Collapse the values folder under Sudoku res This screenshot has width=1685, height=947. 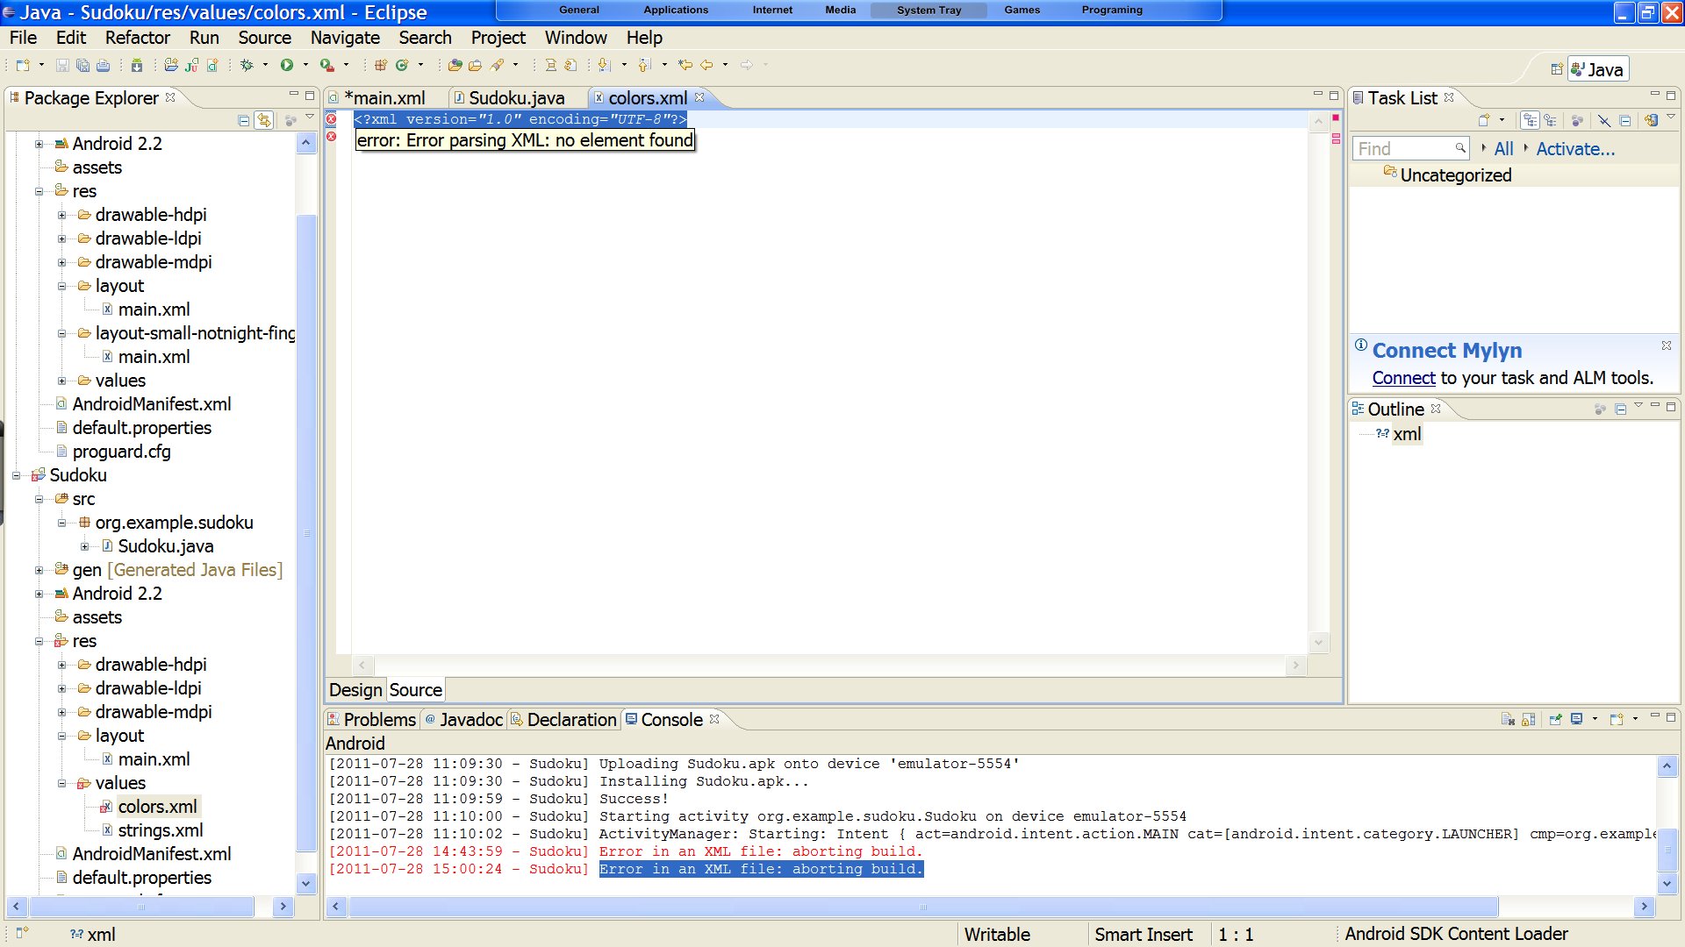pos(61,784)
